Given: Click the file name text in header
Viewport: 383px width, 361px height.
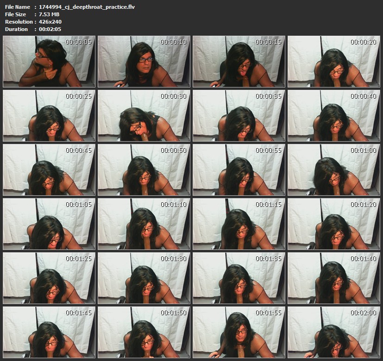Looking at the screenshot, I should click(x=87, y=7).
